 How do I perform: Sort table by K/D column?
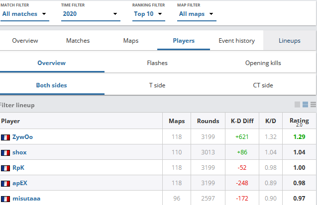point(271,121)
